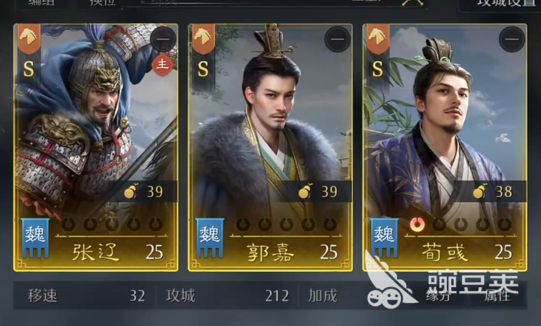Tap the 加成 bonus label
Image resolution: width=541 pixels, height=326 pixels.
click(323, 296)
